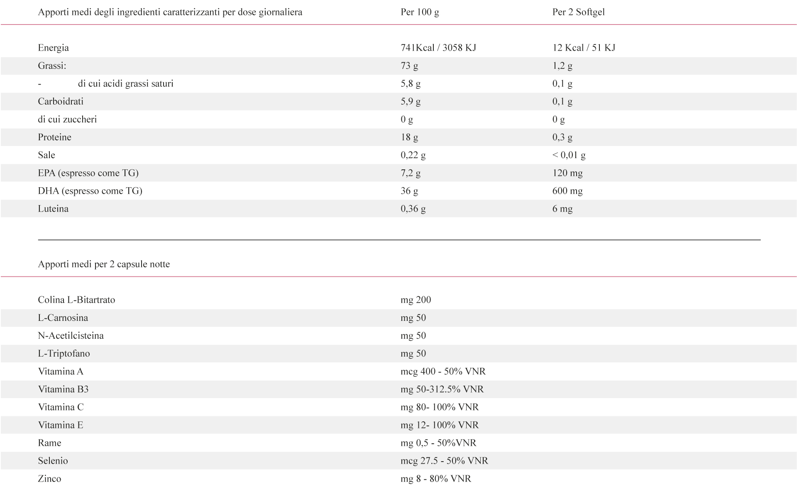
Task: Click the Energia row label
Action: click(x=53, y=48)
